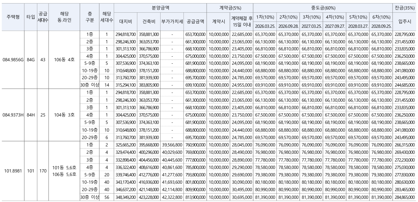Image resolution: width=418 pixels, height=202 pixels.
Task: Click the 84G type cell
Action: tap(31, 60)
